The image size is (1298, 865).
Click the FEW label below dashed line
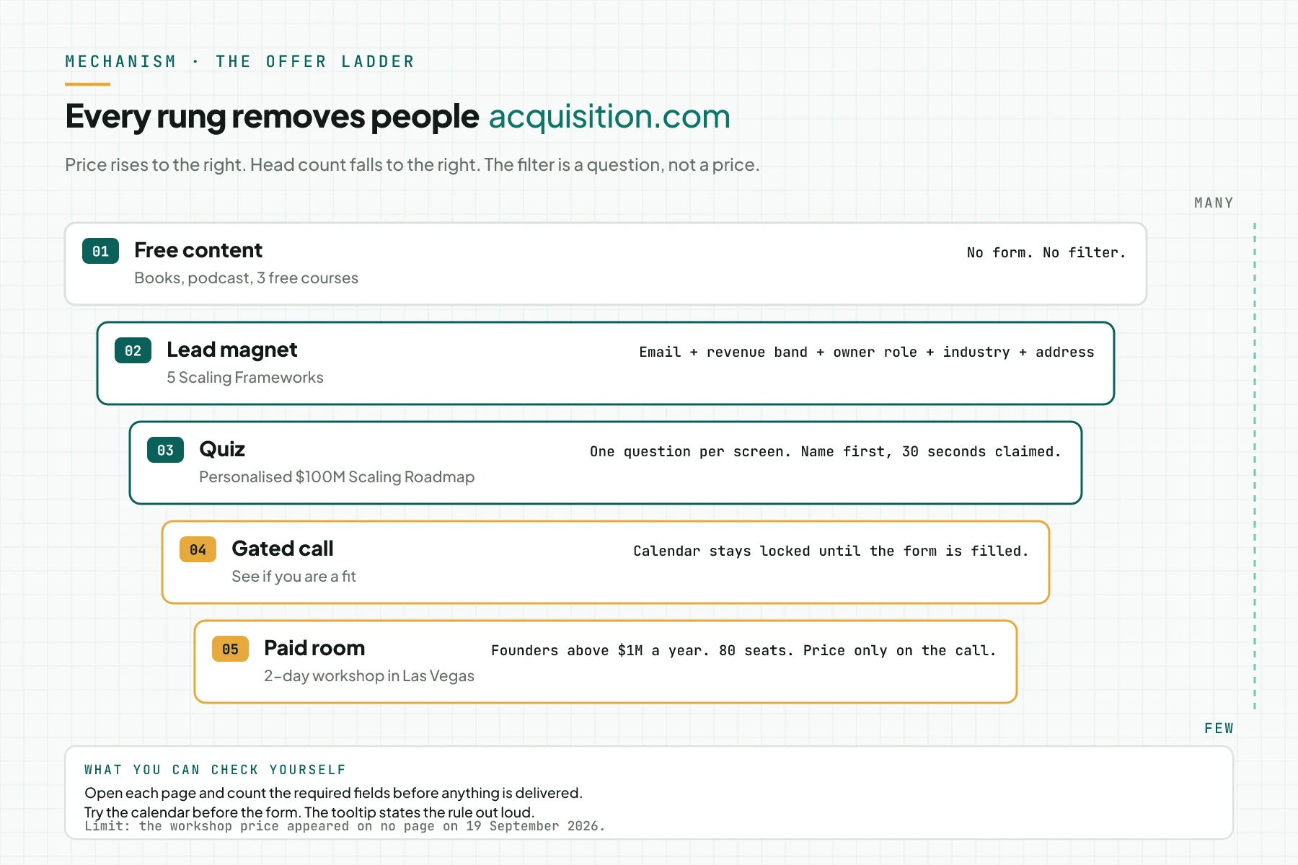tap(1219, 728)
